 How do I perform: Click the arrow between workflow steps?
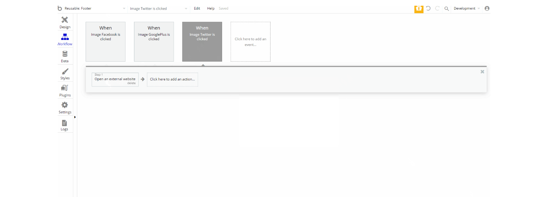tap(143, 79)
